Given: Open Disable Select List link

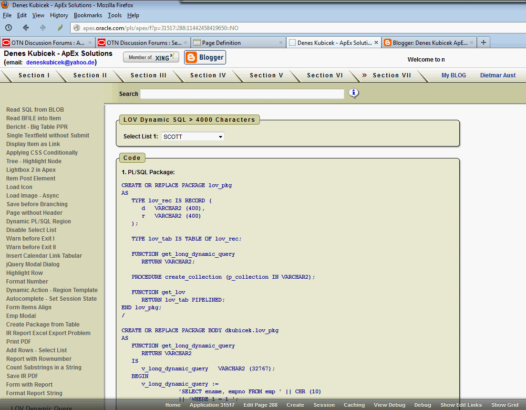Looking at the screenshot, I should (31, 230).
